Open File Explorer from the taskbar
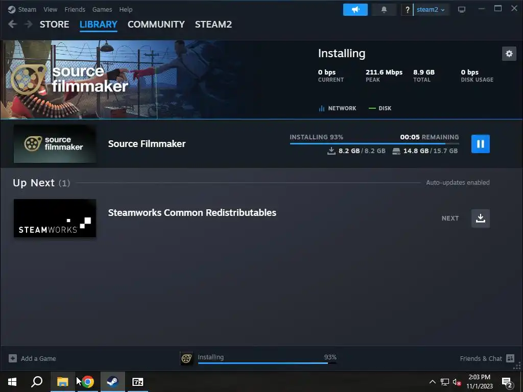 62,382
